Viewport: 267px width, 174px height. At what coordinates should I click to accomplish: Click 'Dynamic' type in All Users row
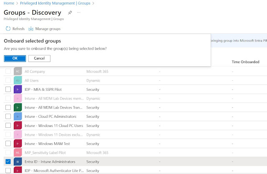tap(93, 80)
